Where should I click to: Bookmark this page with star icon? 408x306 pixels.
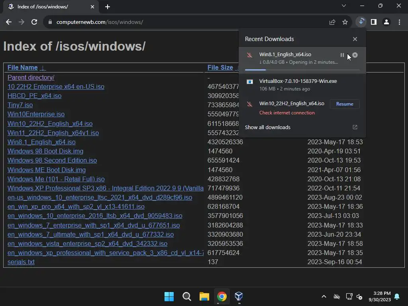(x=345, y=22)
